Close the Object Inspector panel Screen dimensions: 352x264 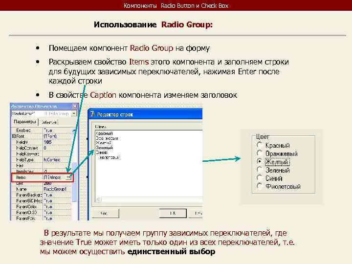74,106
